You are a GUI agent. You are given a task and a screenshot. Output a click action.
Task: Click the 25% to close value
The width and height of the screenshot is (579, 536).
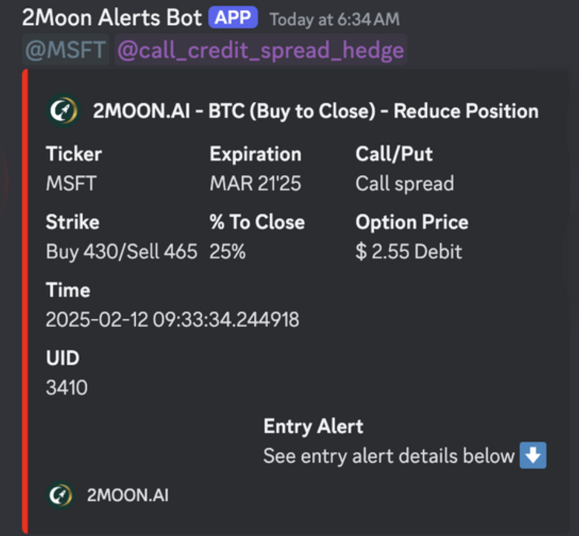pyautogui.click(x=227, y=252)
